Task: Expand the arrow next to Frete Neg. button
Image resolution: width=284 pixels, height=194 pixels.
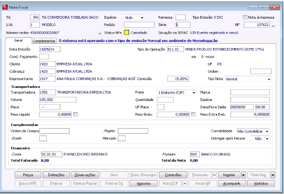Action: 273,175
